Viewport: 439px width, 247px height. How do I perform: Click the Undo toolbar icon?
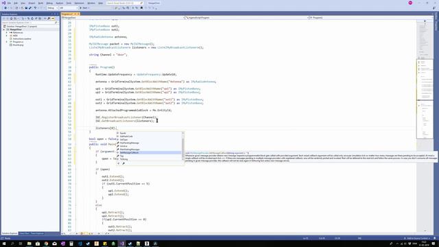point(35,8)
